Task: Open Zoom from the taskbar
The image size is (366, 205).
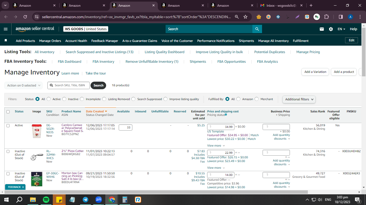Action: click(x=99, y=199)
